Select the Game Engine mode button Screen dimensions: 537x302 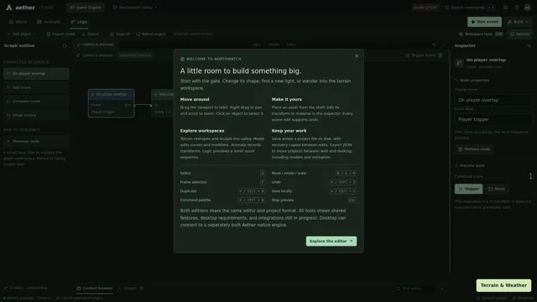click(86, 8)
